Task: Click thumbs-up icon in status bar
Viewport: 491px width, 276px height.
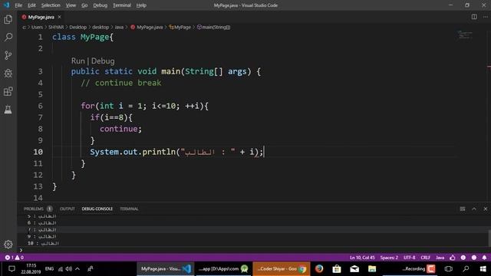Action: pyautogui.click(x=453, y=258)
